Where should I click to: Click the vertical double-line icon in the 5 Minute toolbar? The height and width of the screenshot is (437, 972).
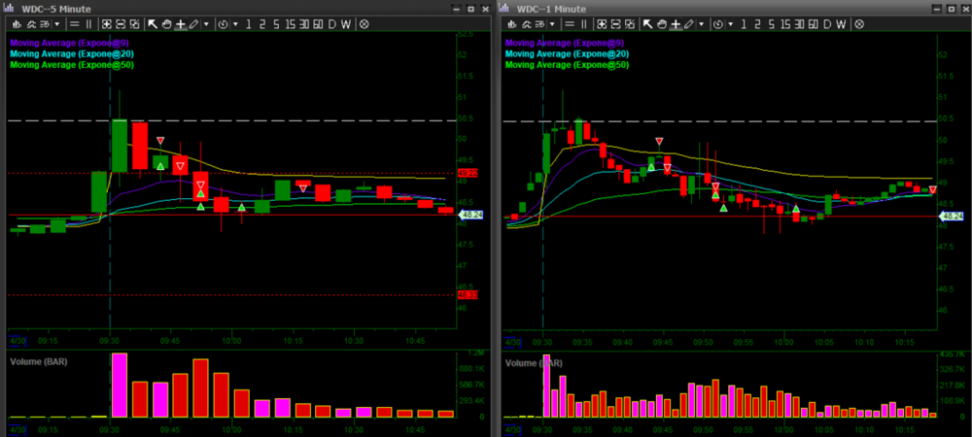[x=89, y=22]
